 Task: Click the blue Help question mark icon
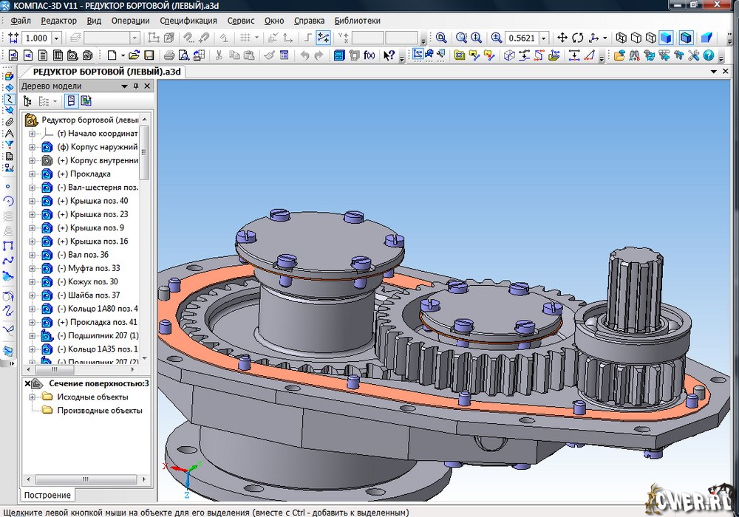pos(709,55)
